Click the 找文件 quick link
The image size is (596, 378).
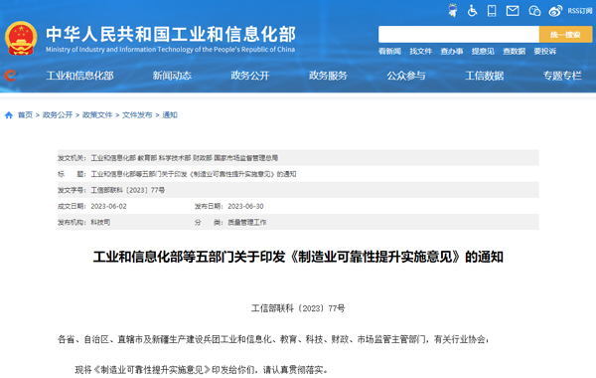click(x=421, y=51)
